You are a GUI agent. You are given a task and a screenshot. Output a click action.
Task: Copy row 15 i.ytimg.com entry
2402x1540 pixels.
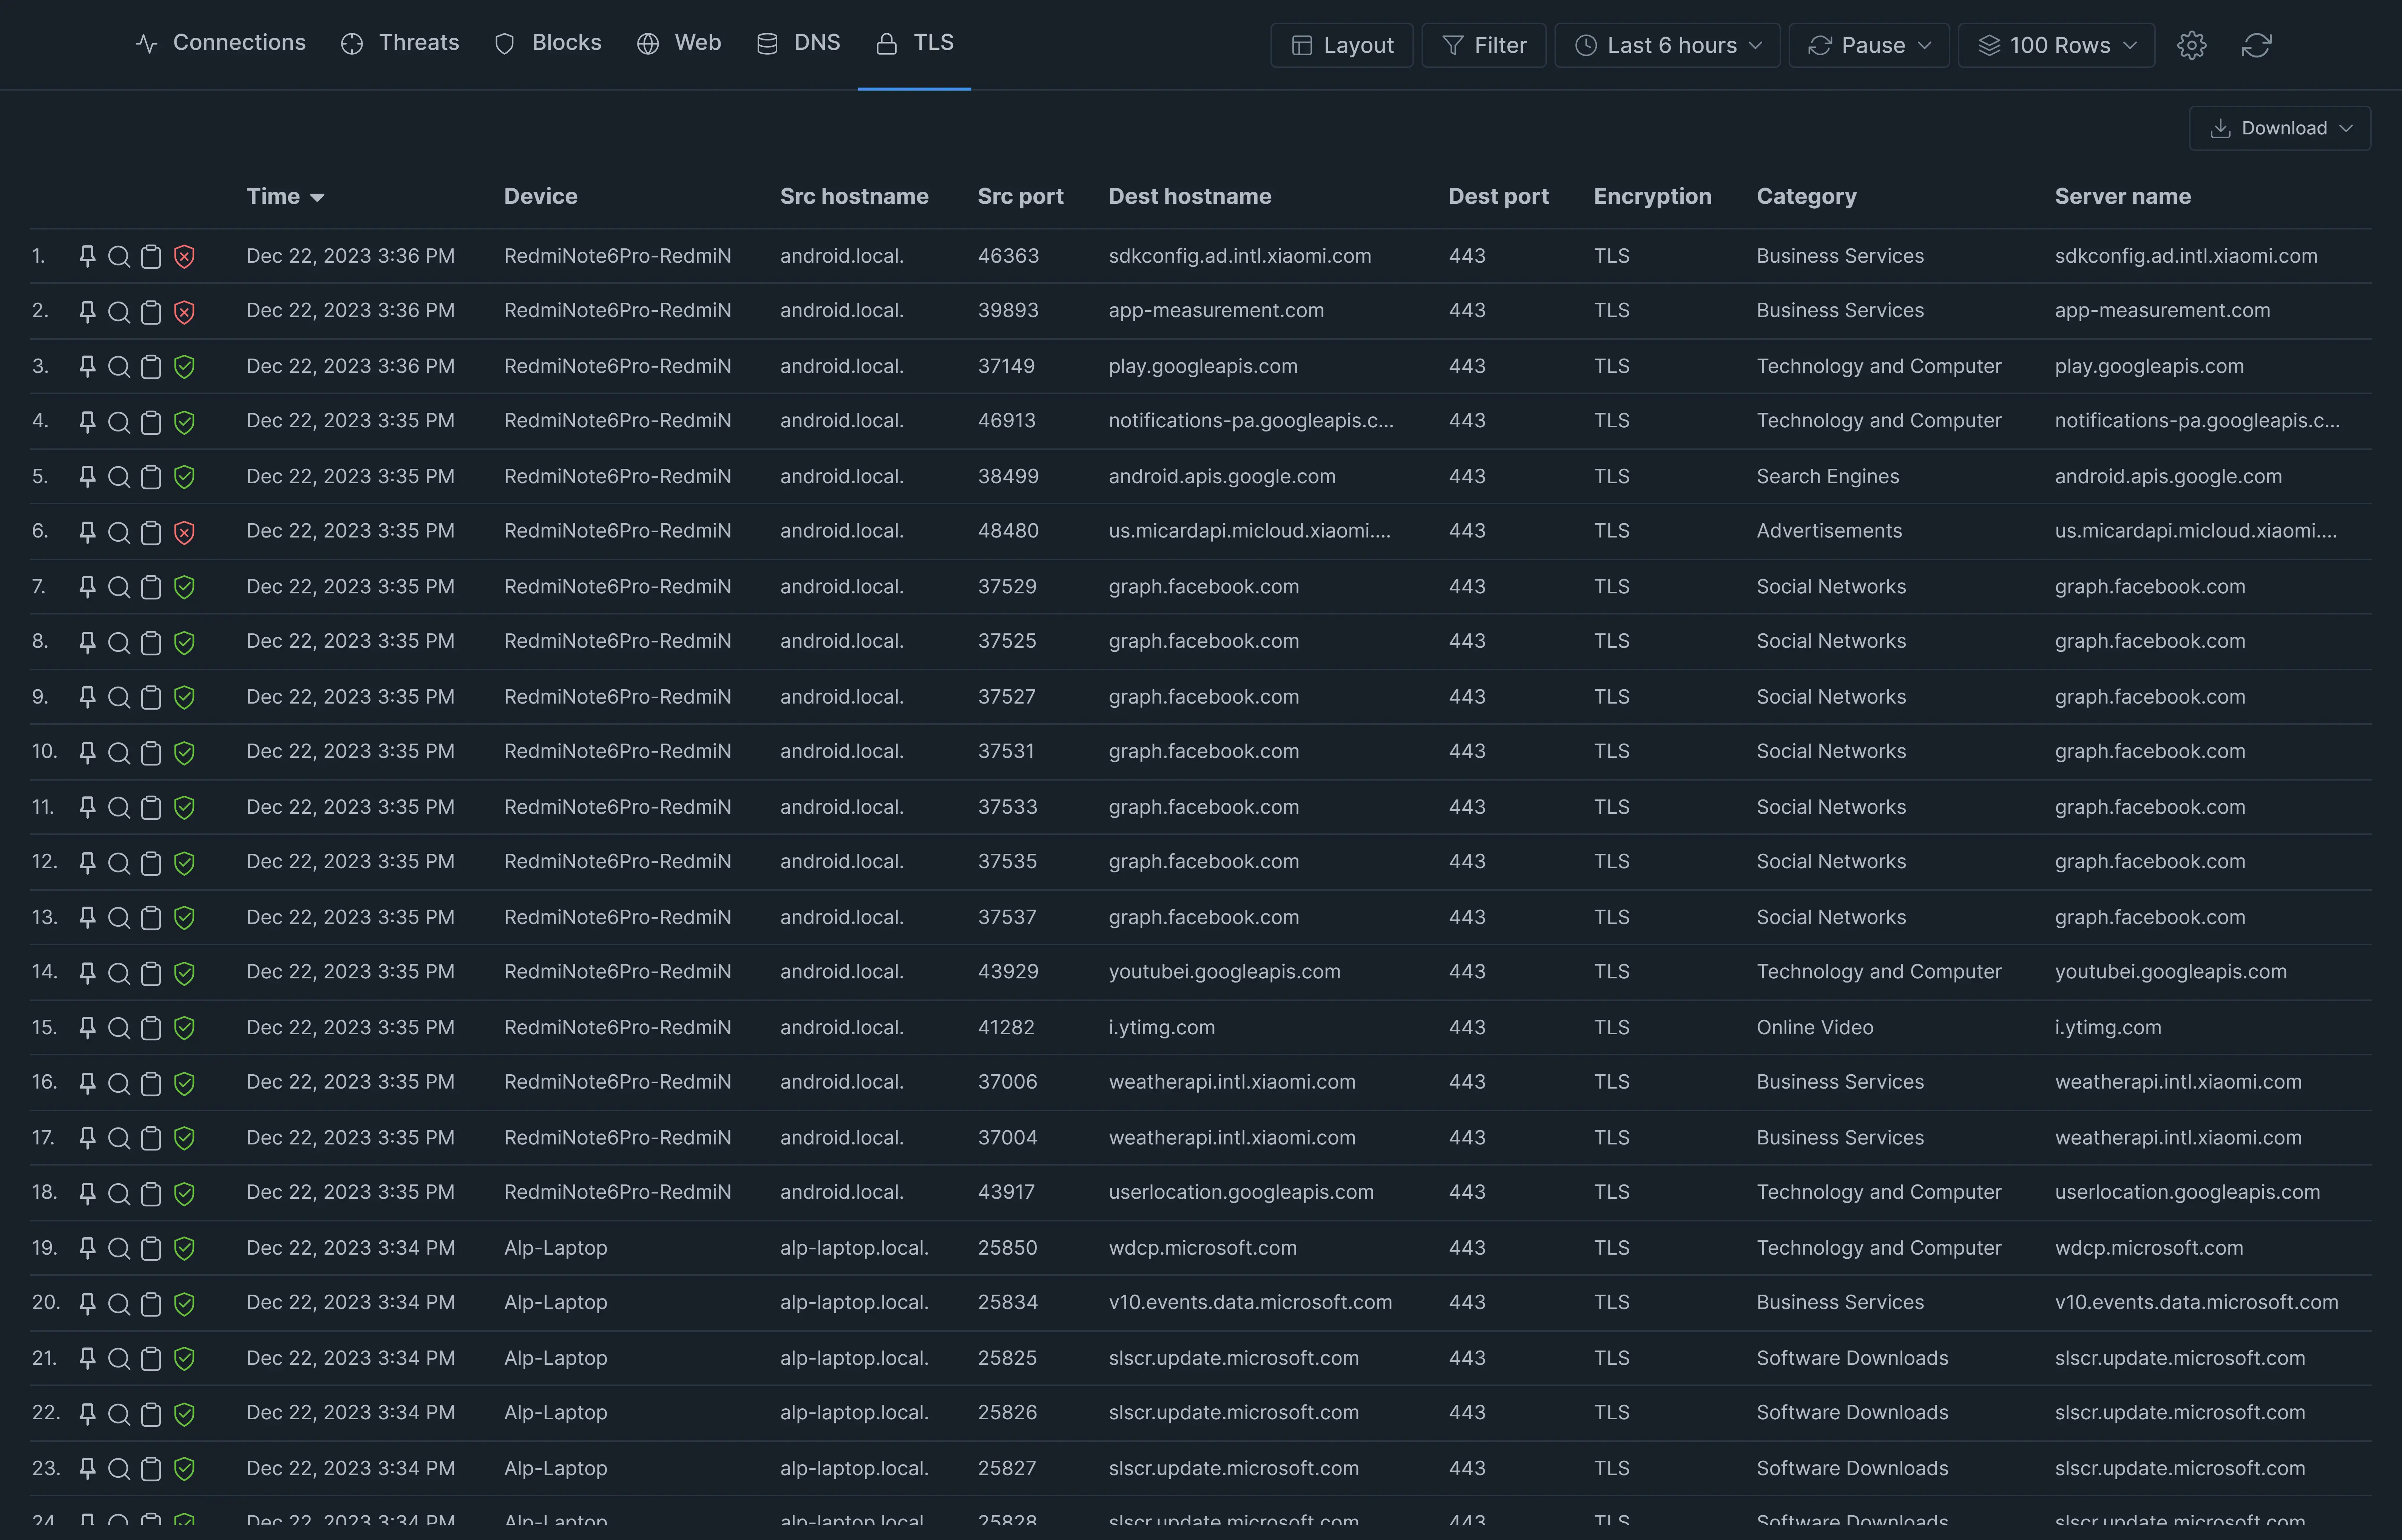pyautogui.click(x=151, y=1028)
